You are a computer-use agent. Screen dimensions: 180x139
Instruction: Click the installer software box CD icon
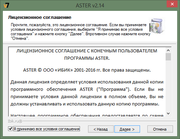157,26
